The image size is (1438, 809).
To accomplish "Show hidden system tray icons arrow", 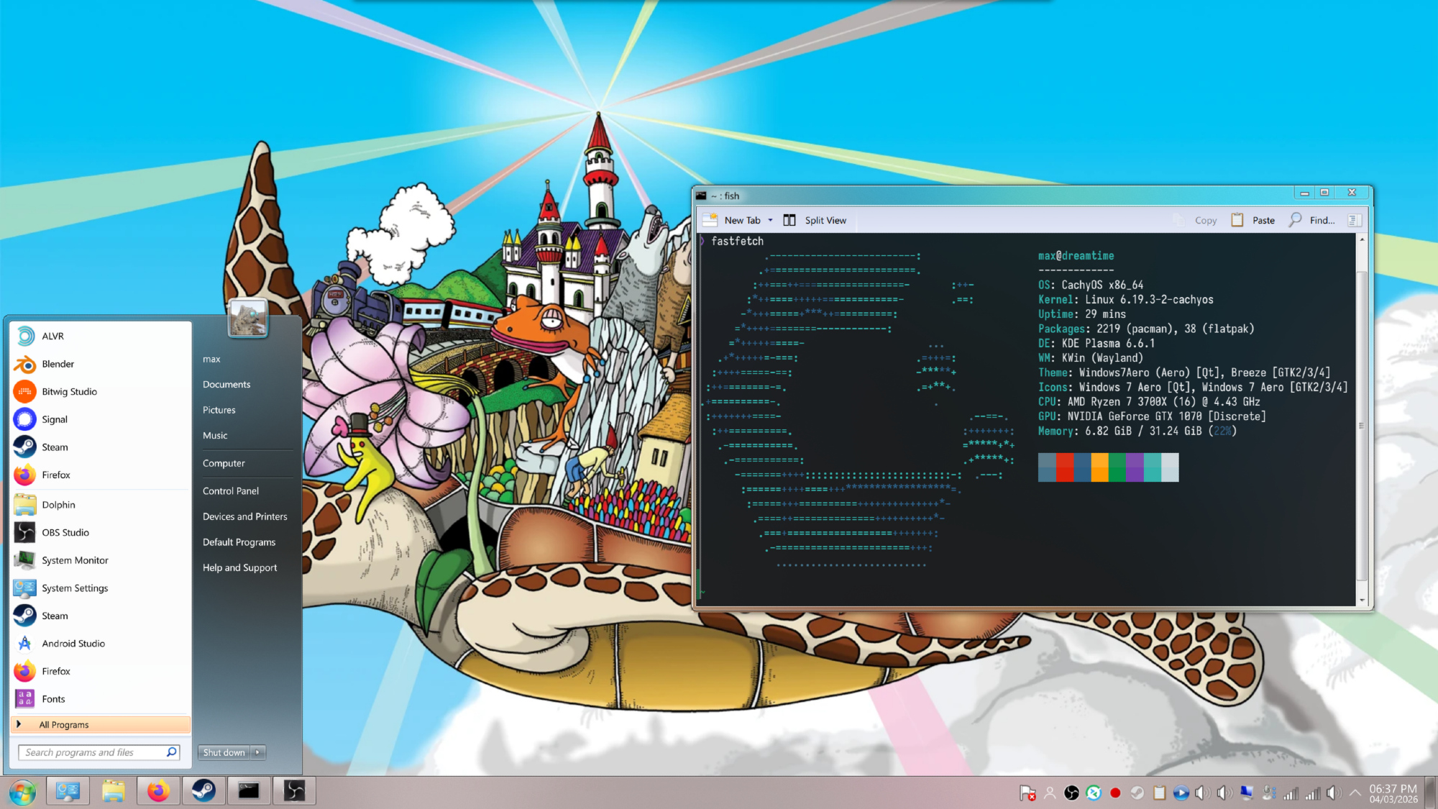I will [x=1355, y=792].
